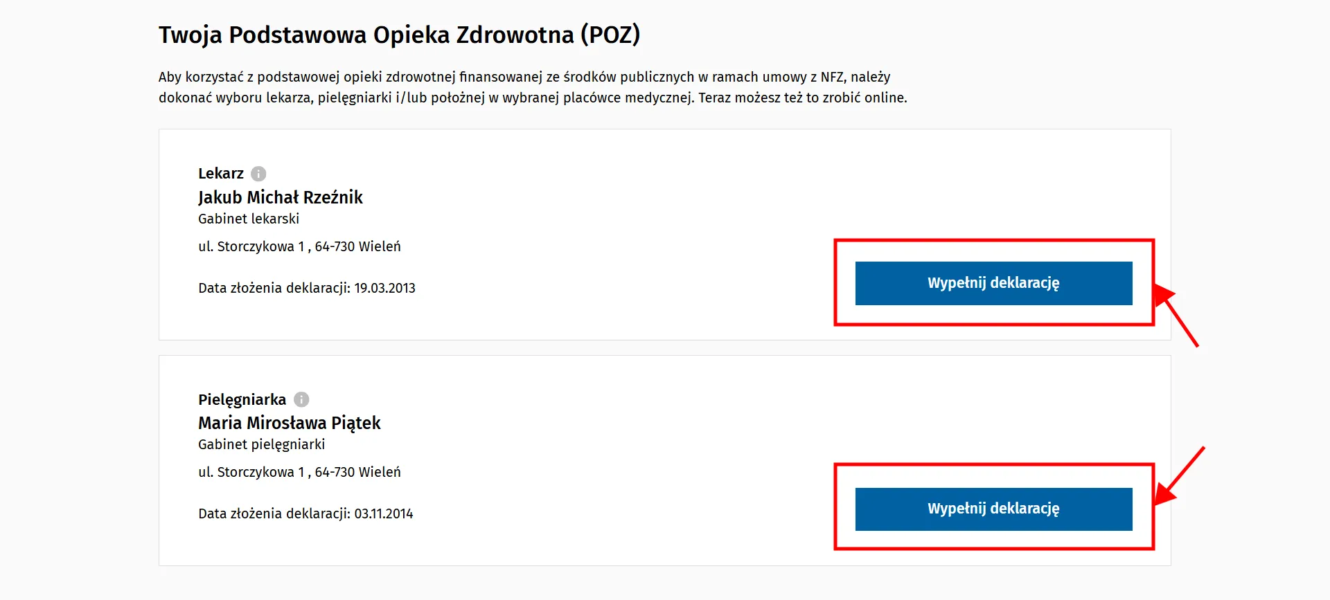Click the Gabinet lekarski text
Image resolution: width=1330 pixels, height=600 pixels.
(x=249, y=219)
